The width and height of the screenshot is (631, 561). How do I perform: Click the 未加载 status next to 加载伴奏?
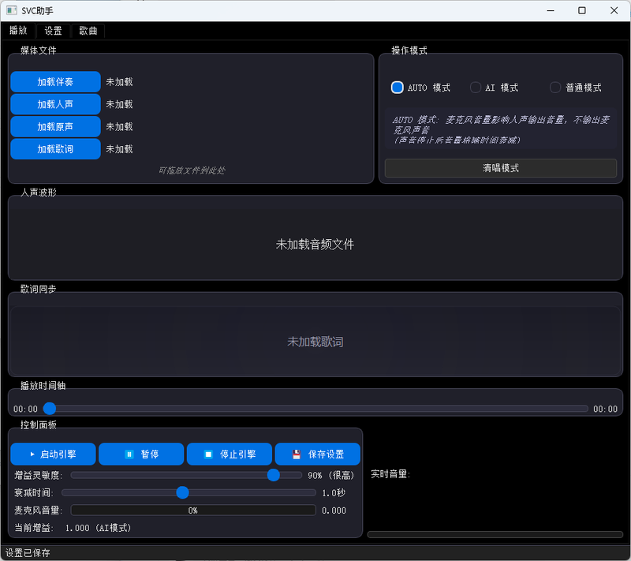click(x=119, y=82)
